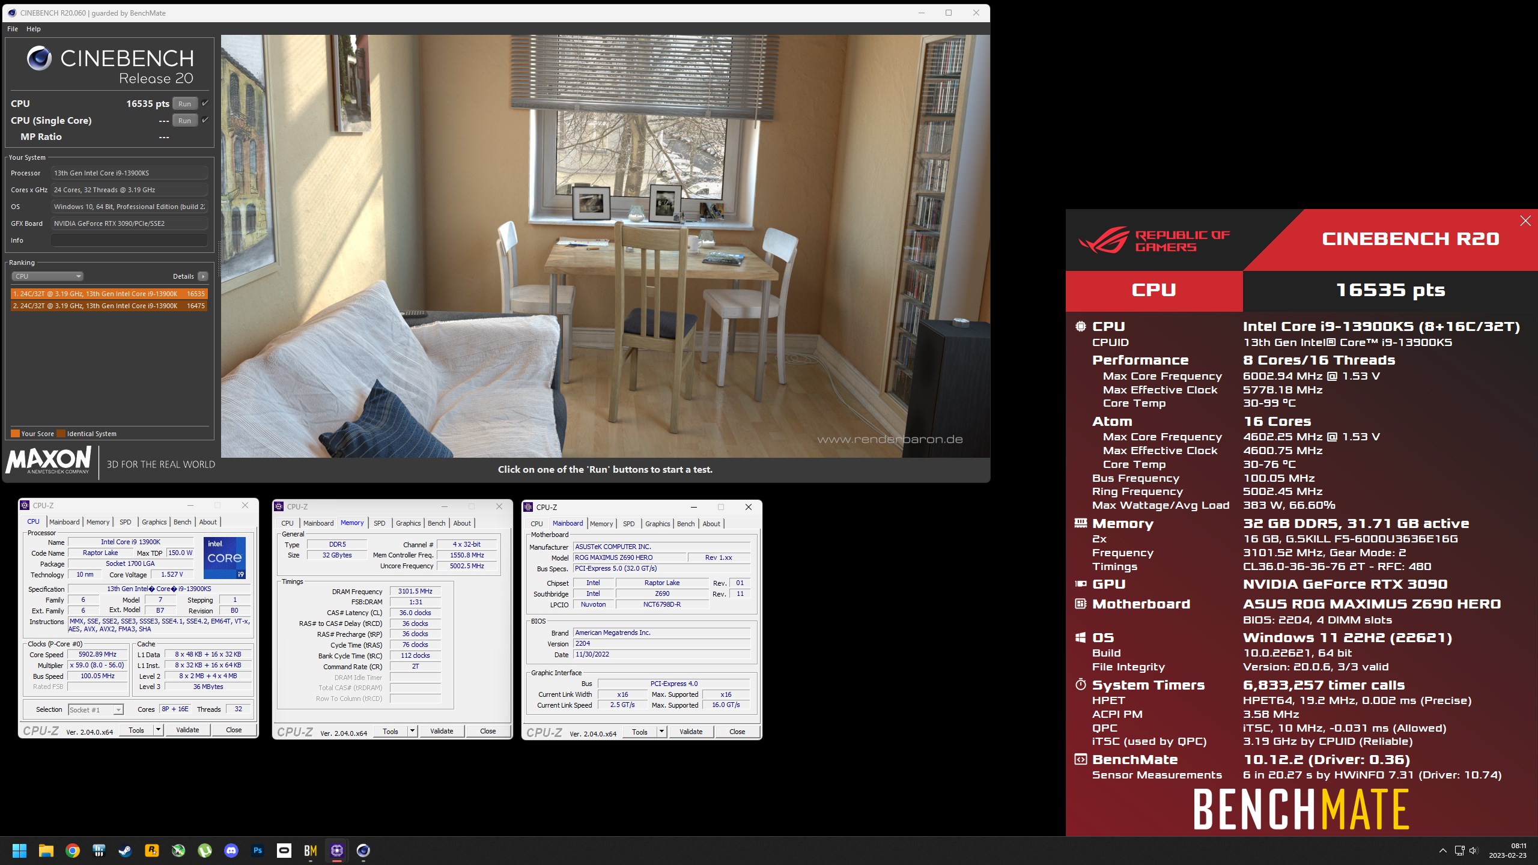Open the Cinebench Help menu
Image resolution: width=1538 pixels, height=865 pixels.
click(x=34, y=29)
